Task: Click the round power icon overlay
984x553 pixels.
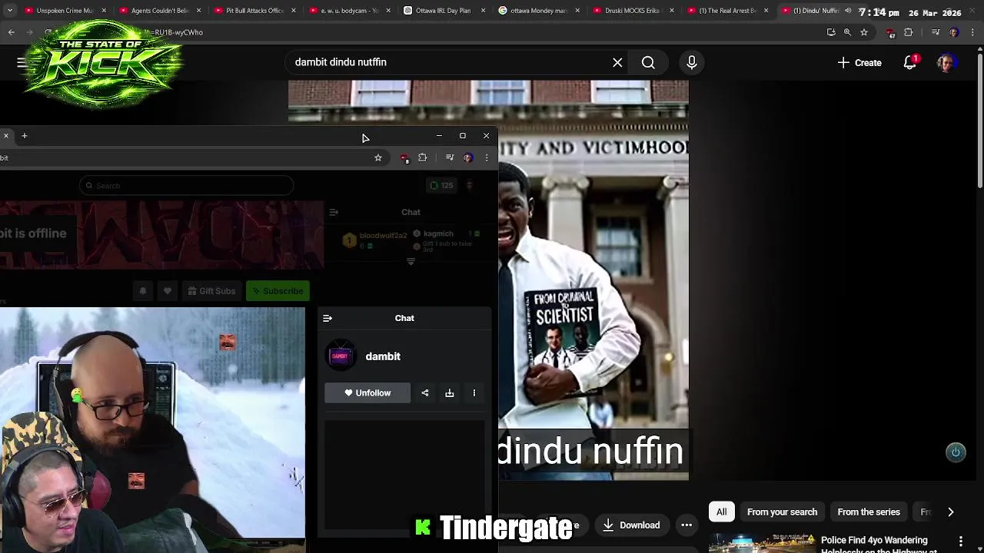Action: point(956,452)
